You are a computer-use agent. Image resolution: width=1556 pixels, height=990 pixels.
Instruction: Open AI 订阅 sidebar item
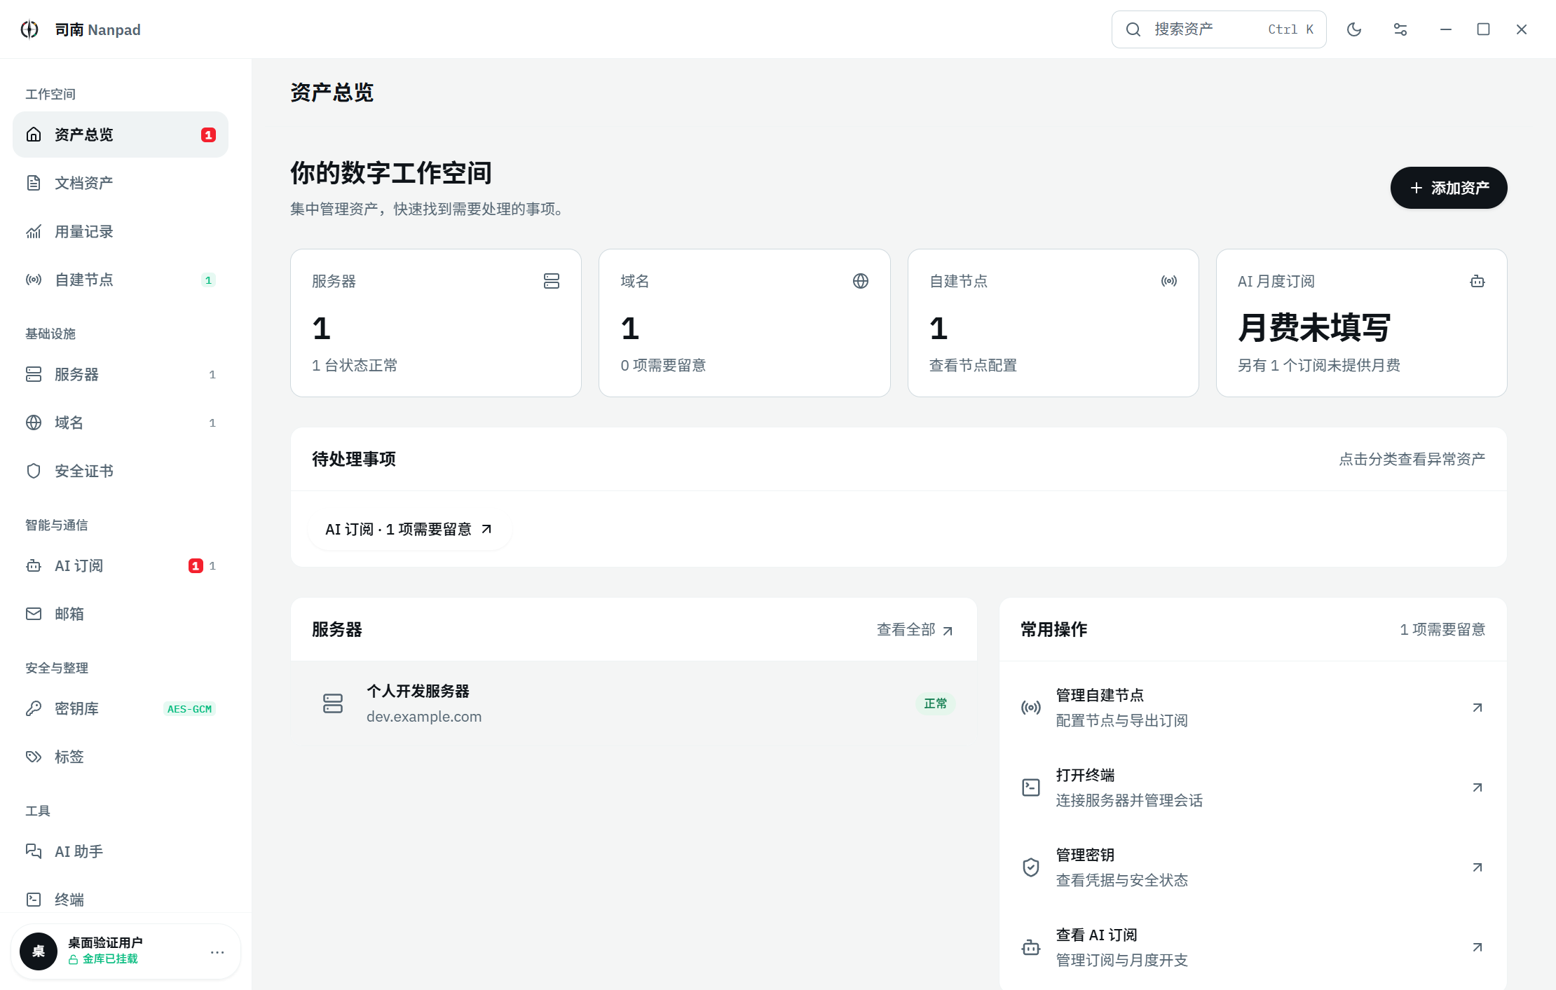tap(121, 565)
